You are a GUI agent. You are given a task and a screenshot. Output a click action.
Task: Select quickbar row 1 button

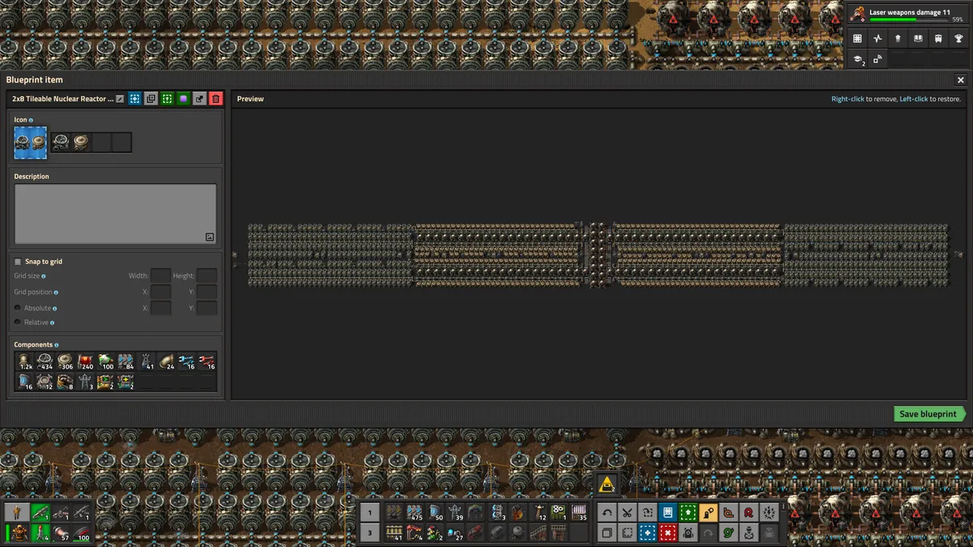click(370, 512)
